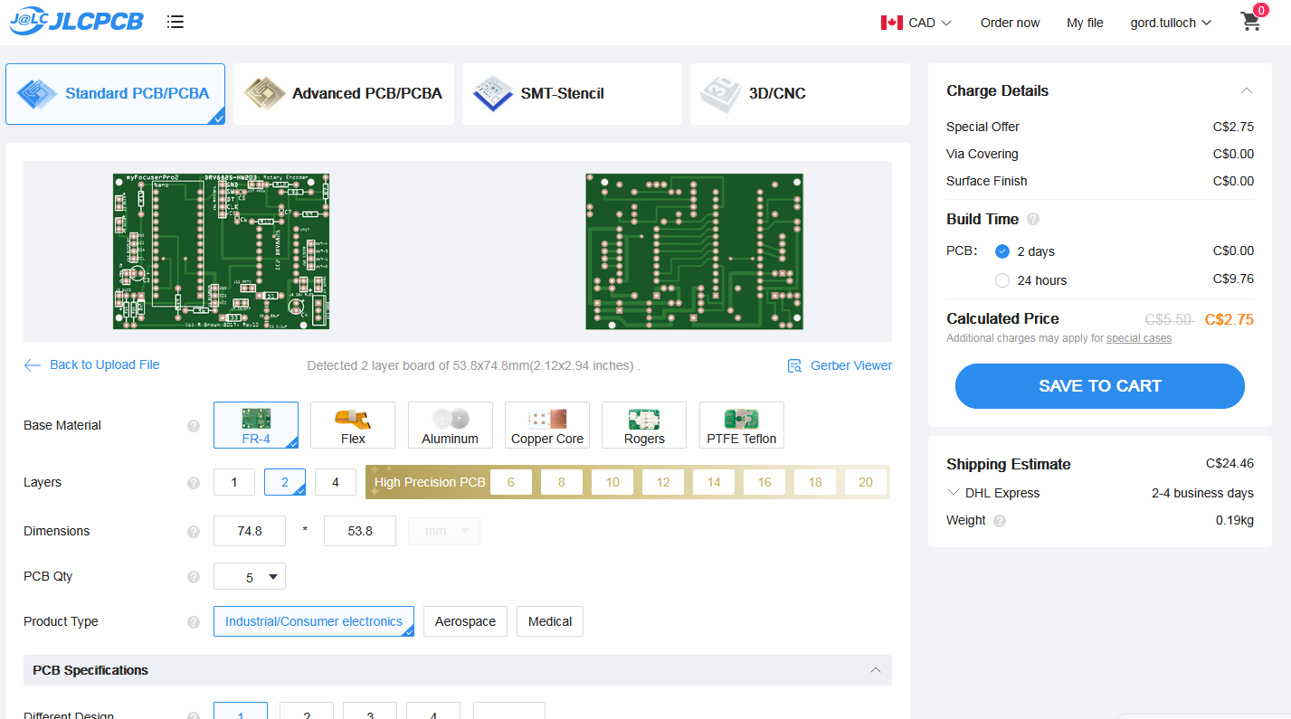This screenshot has width=1291, height=719.
Task: Choose 4 layers option
Action: tap(336, 482)
